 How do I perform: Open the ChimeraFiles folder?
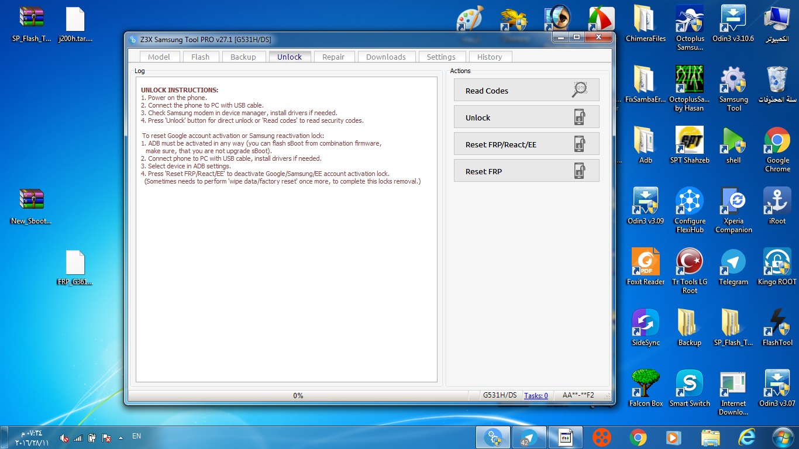[646, 25]
